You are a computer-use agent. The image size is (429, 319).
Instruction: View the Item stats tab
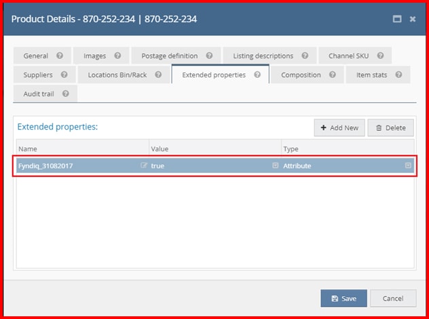point(378,75)
